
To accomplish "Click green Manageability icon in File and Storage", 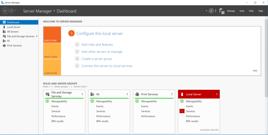I will coord(47,101).
